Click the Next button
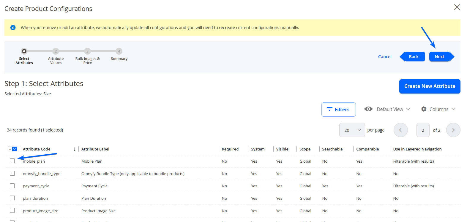This screenshot has width=467, height=222. point(442,57)
